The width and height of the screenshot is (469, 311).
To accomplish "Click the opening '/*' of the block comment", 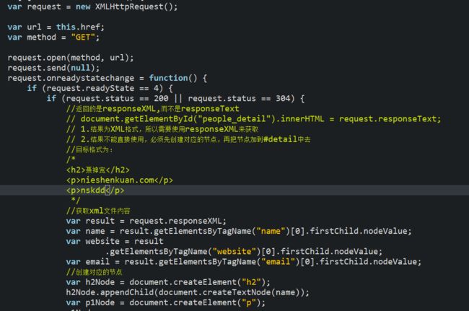I will click(x=71, y=159).
